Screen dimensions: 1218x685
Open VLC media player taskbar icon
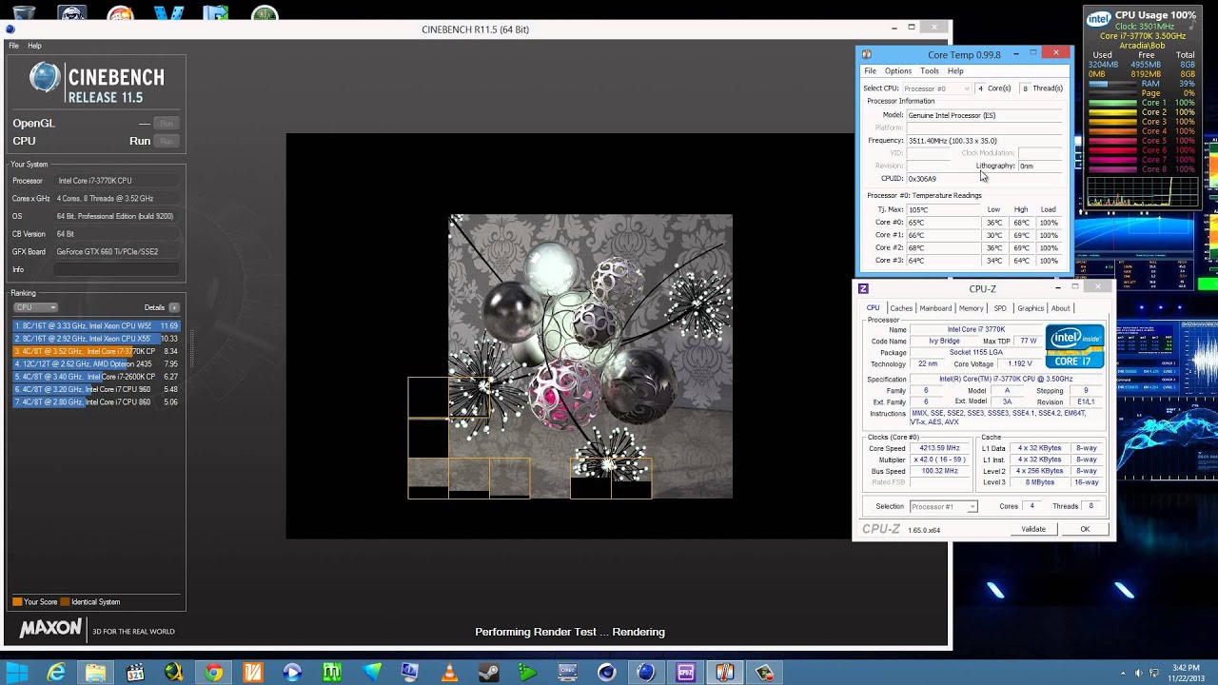click(x=449, y=673)
